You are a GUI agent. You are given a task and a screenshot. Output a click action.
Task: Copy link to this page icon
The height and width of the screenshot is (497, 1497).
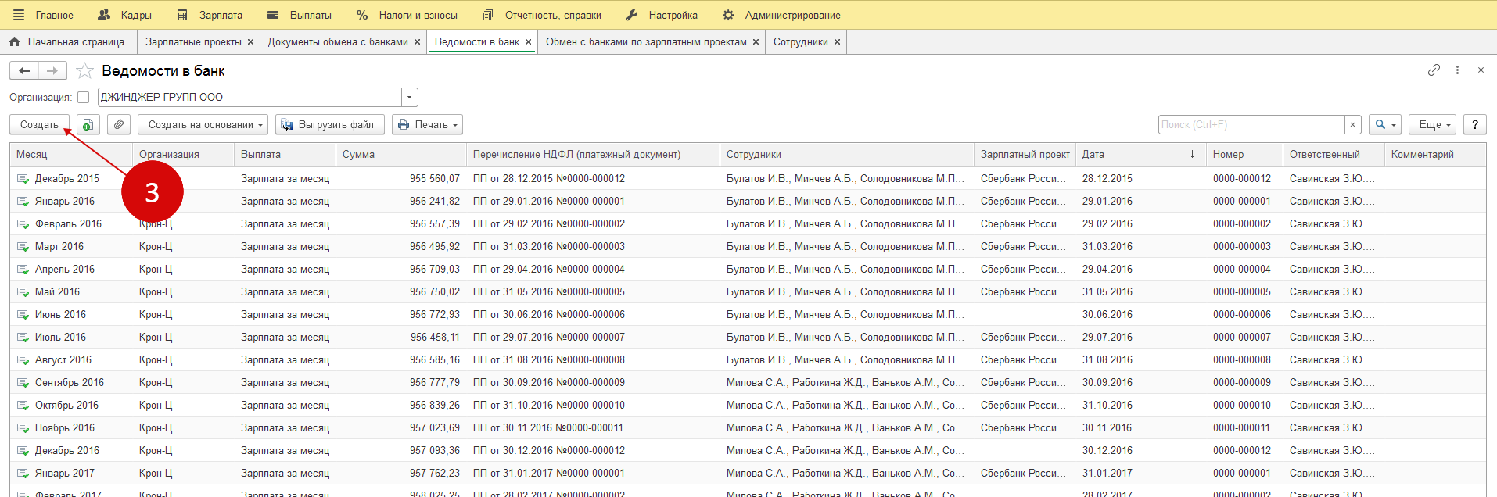(1434, 70)
